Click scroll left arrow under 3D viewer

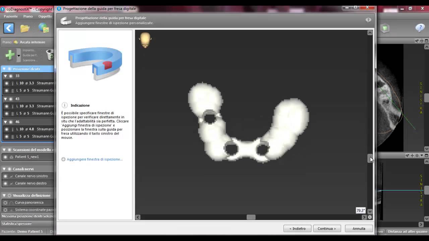(x=138, y=217)
